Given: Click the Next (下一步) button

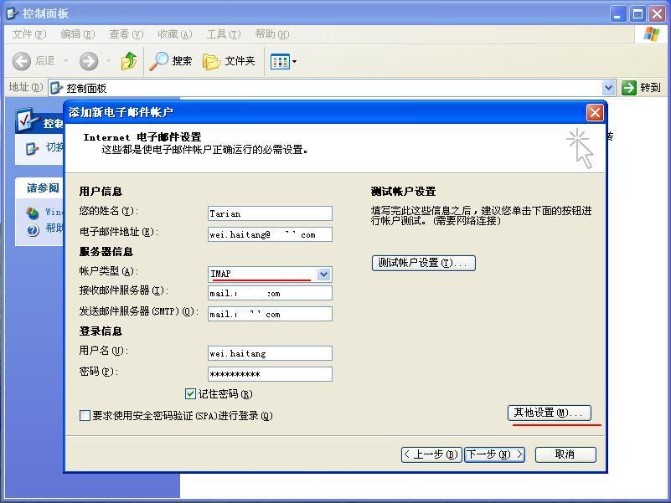Looking at the screenshot, I should tap(494, 454).
